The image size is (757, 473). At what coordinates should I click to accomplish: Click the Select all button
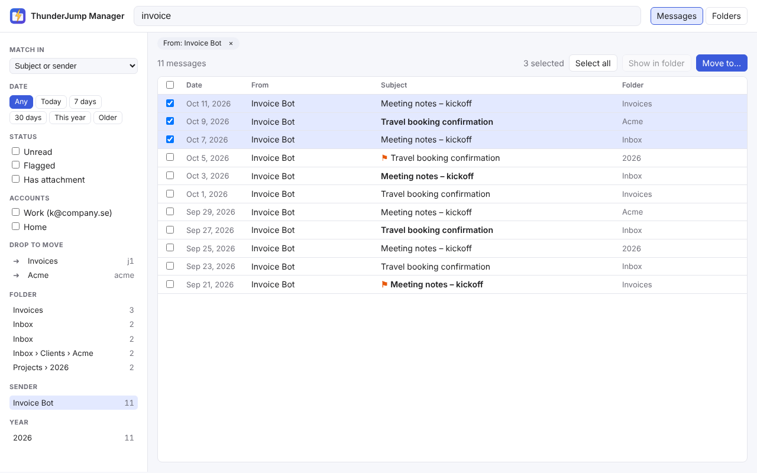pyautogui.click(x=593, y=63)
